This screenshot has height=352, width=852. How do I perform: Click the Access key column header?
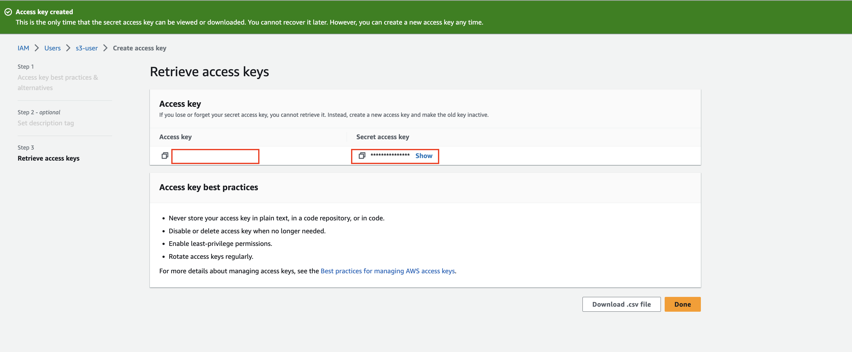pos(175,137)
